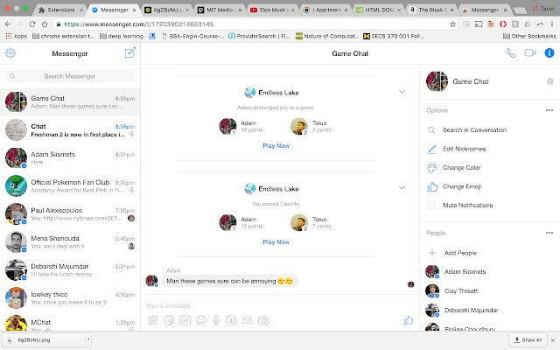Image resolution: width=560 pixels, height=350 pixels.
Task: Click the palette icon beside Change Color
Action: click(431, 167)
